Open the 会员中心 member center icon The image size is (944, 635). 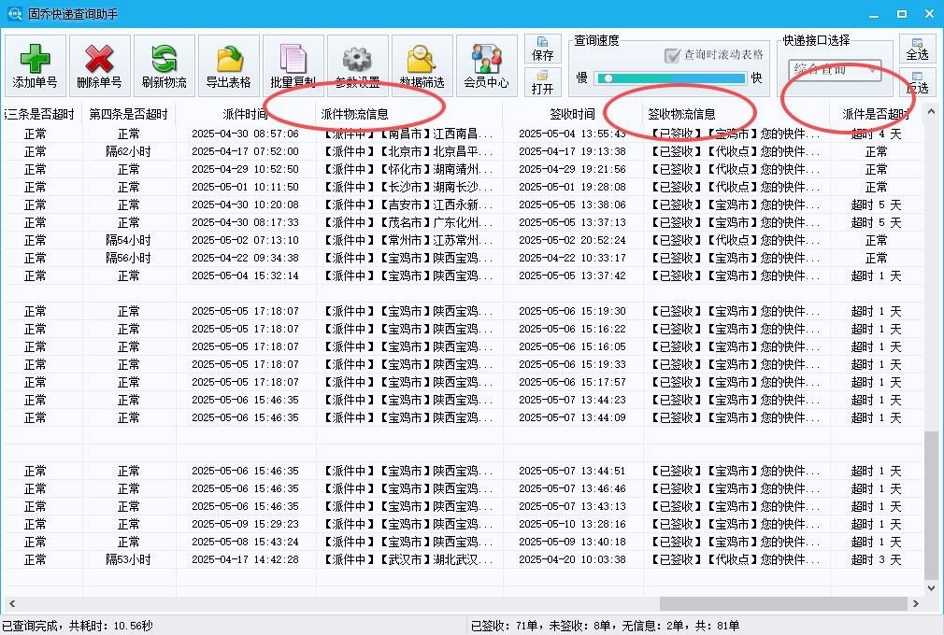pos(485,64)
